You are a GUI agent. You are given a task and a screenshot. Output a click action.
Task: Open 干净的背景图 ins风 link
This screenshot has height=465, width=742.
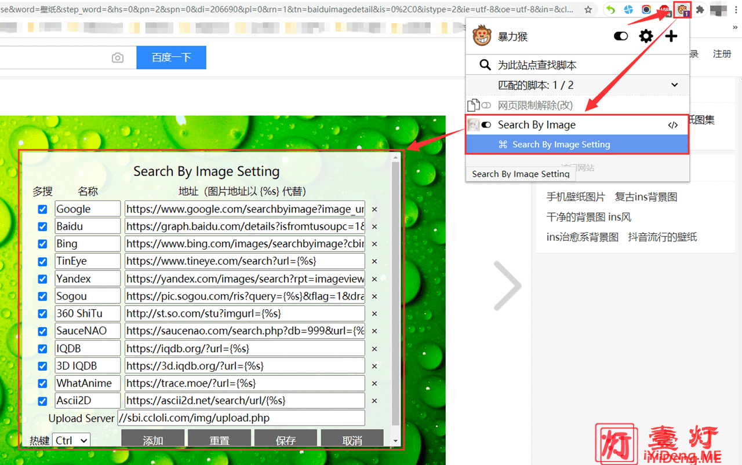588,217
